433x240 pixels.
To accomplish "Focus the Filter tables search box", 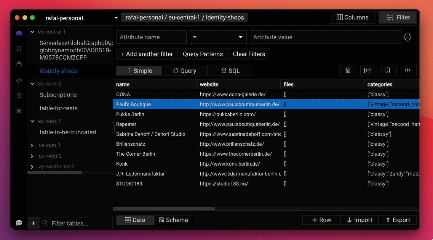I will (x=76, y=223).
